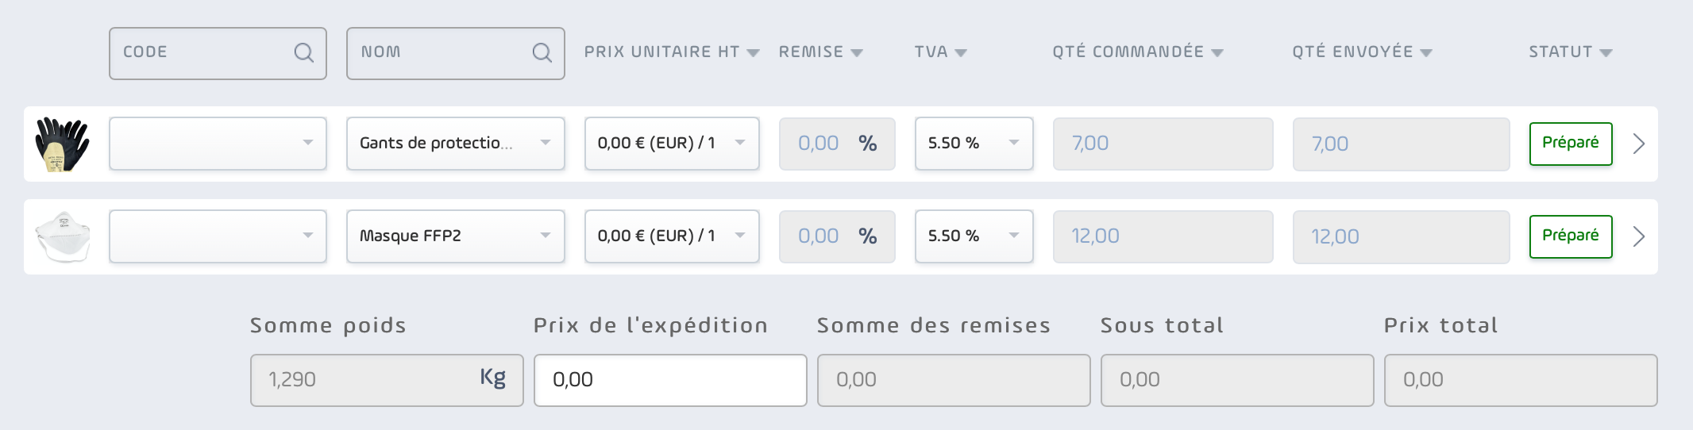Viewport: 1693px width, 430px height.
Task: Expand the Masque FFP2 row chevron
Action: 1638,236
